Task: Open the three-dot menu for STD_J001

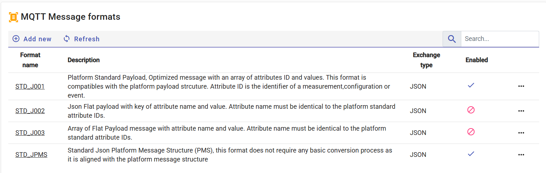Action: click(521, 86)
